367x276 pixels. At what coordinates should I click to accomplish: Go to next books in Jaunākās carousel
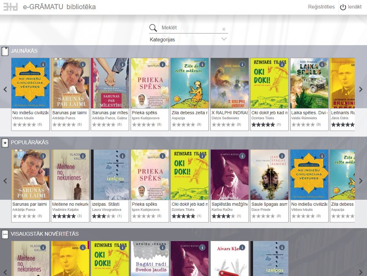click(x=361, y=89)
